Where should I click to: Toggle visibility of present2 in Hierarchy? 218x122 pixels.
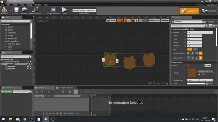click(x=31, y=66)
